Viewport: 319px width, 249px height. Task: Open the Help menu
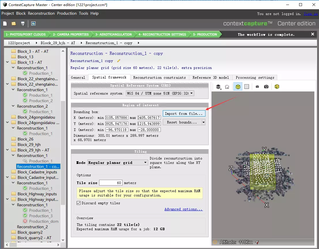95,14
